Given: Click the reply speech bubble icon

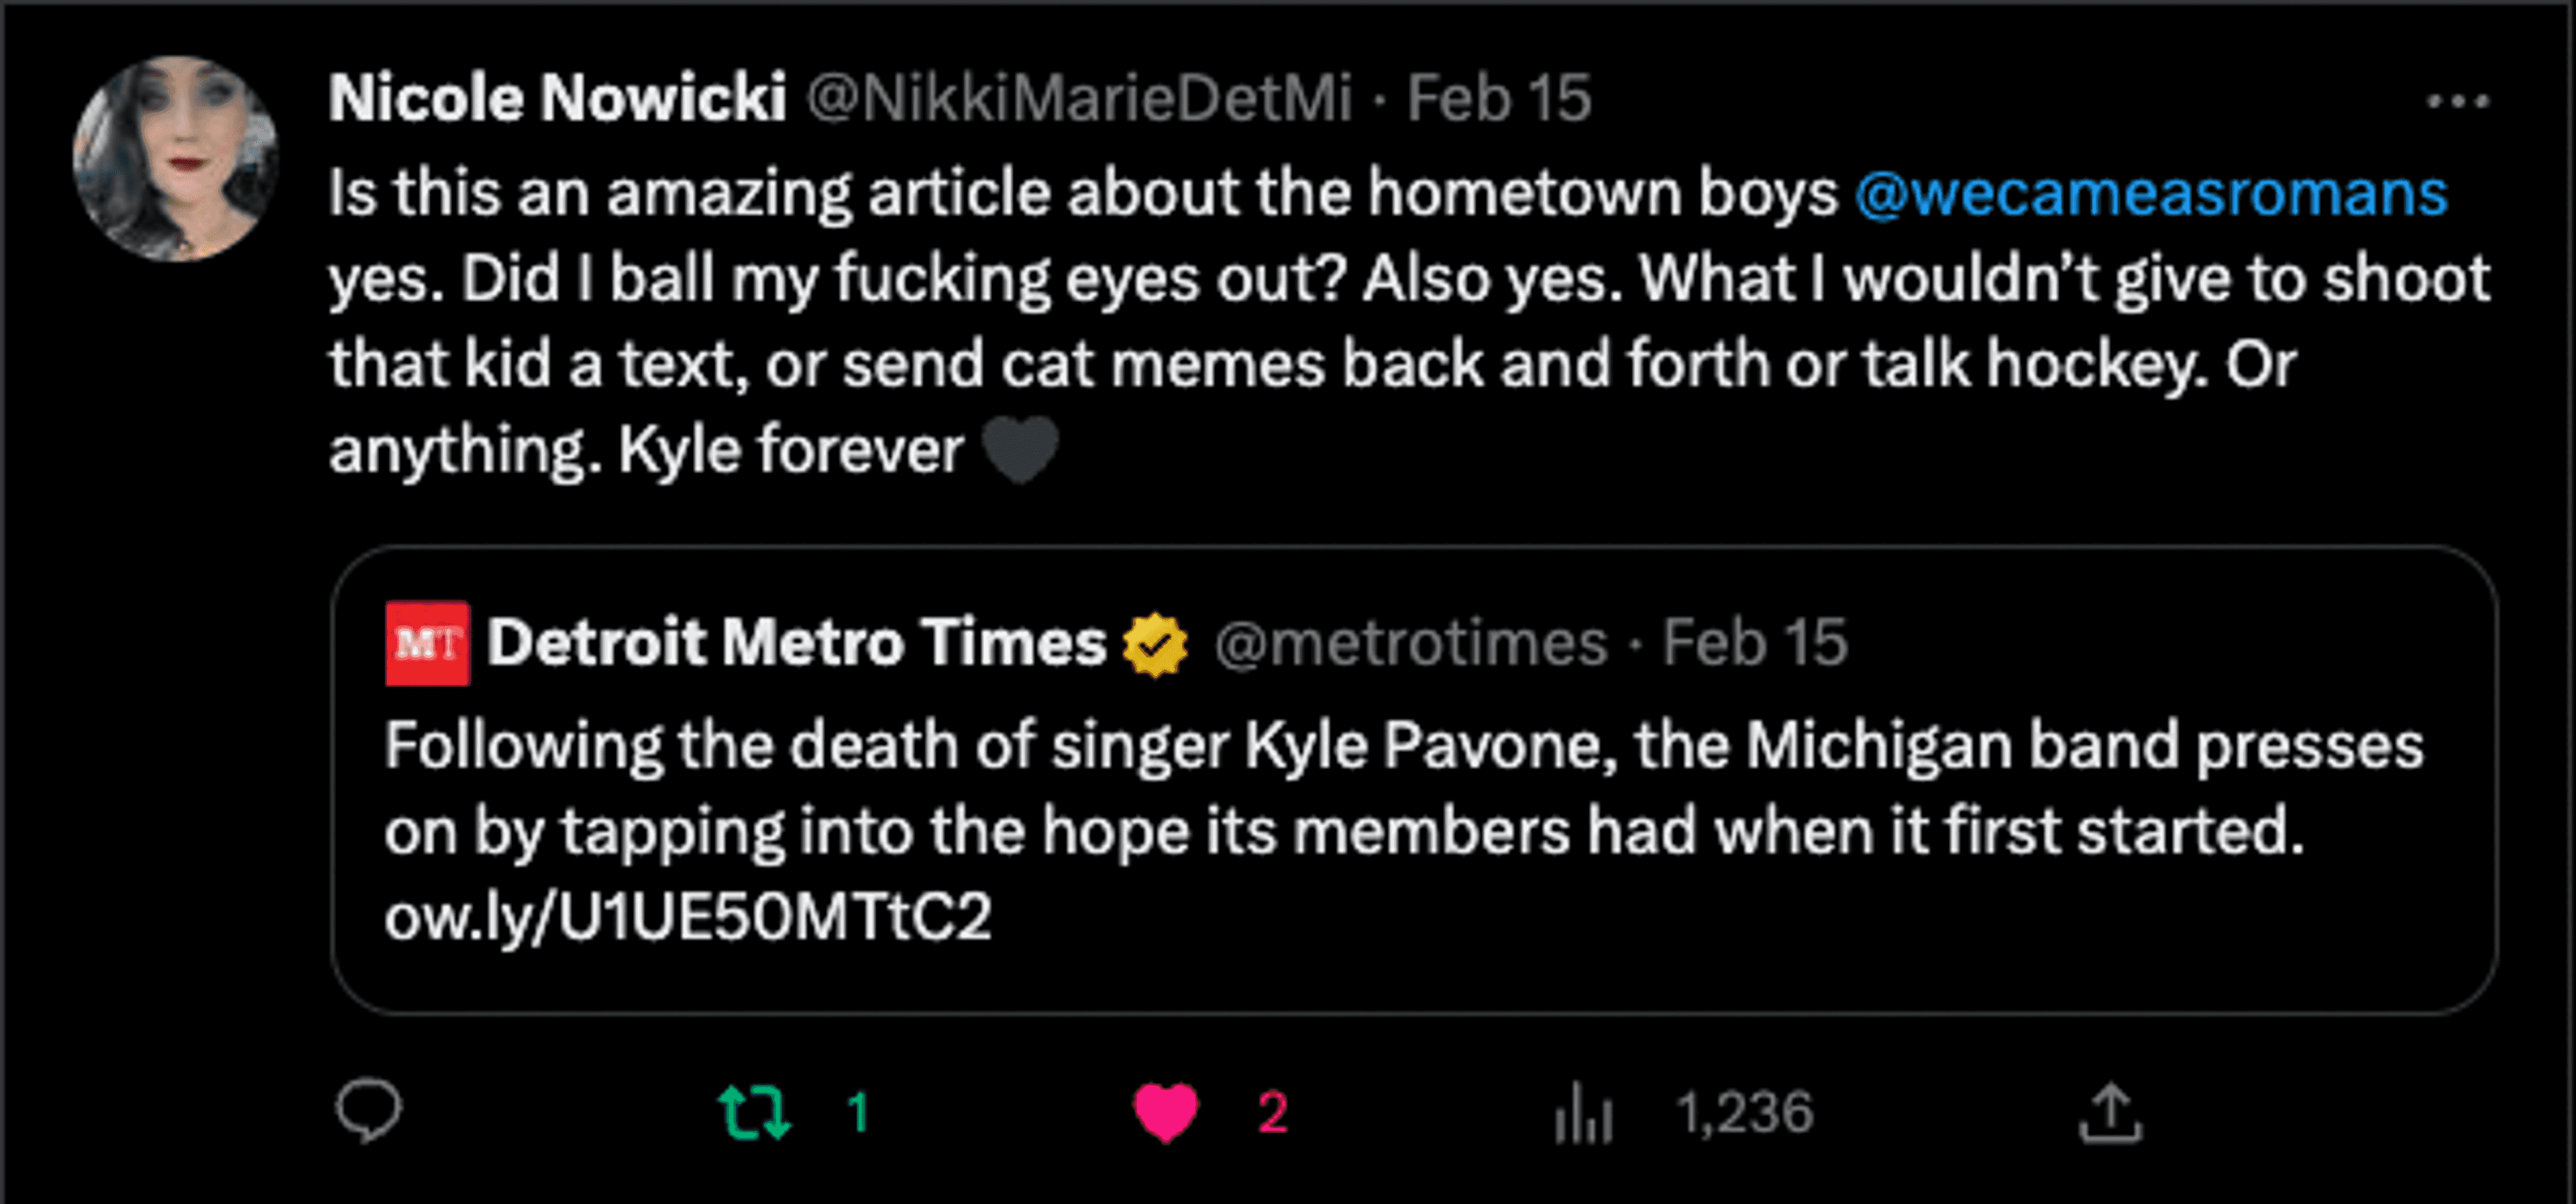Looking at the screenshot, I should [x=368, y=1111].
